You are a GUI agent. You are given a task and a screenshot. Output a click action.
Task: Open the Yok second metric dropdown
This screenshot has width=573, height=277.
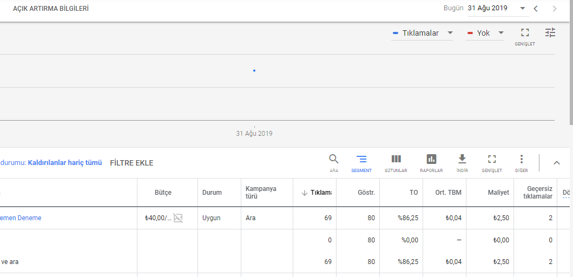point(485,34)
